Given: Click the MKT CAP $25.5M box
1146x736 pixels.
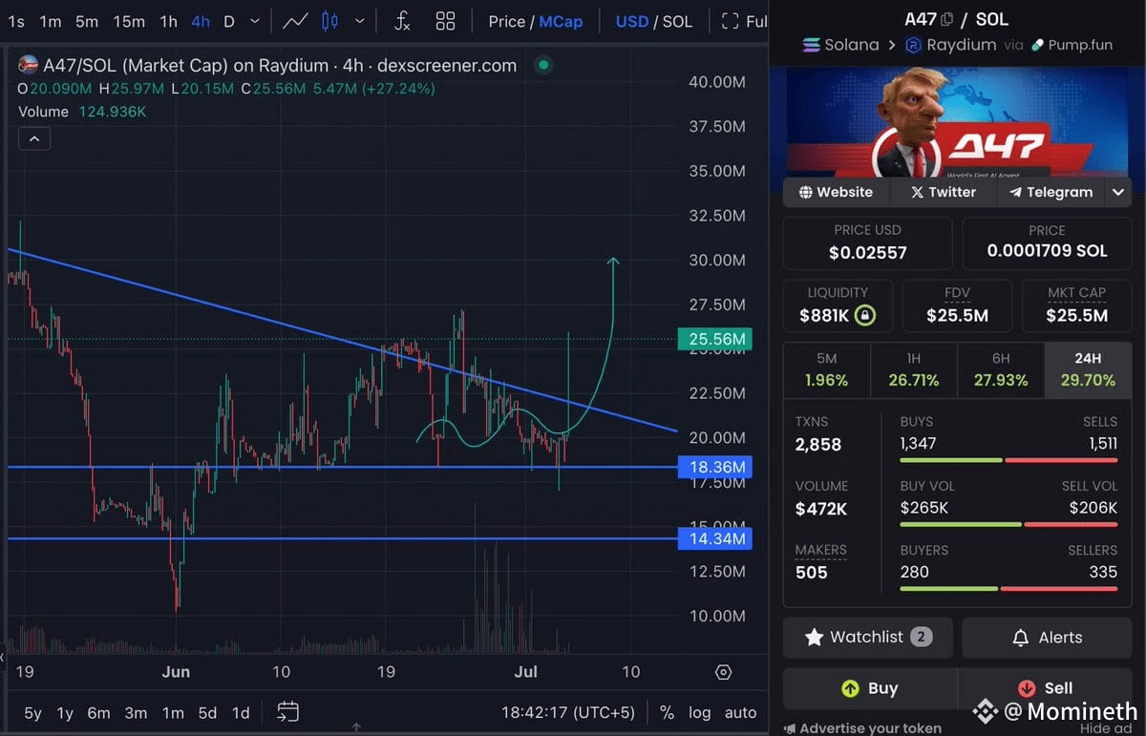Looking at the screenshot, I should coord(1076,305).
